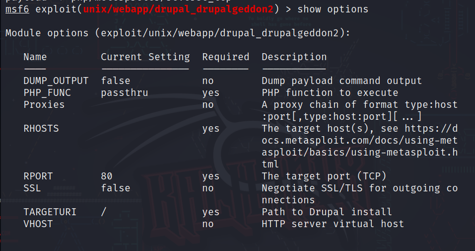
Task: Click the '80' port value
Action: 107,176
